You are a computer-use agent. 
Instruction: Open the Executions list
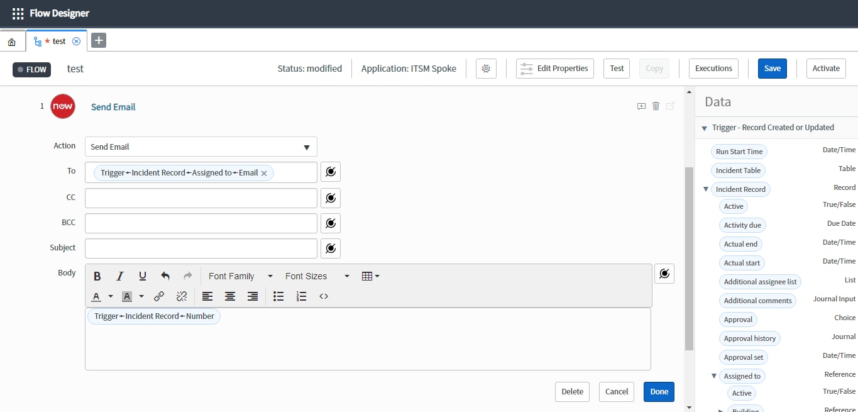coord(713,69)
